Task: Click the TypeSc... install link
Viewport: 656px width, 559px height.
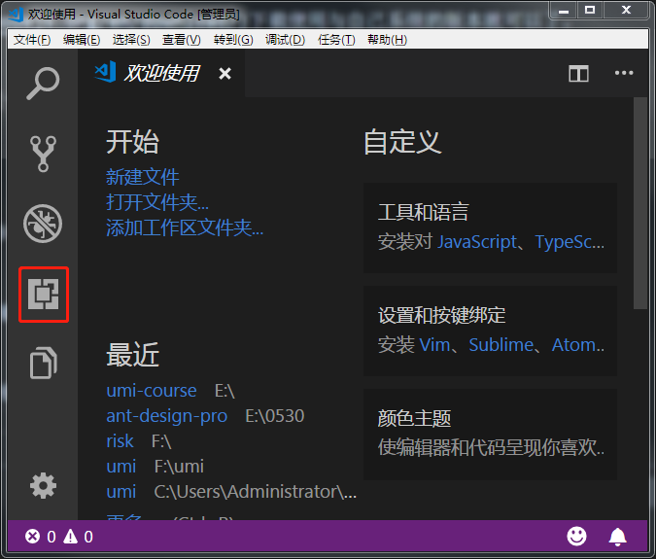Action: point(570,242)
